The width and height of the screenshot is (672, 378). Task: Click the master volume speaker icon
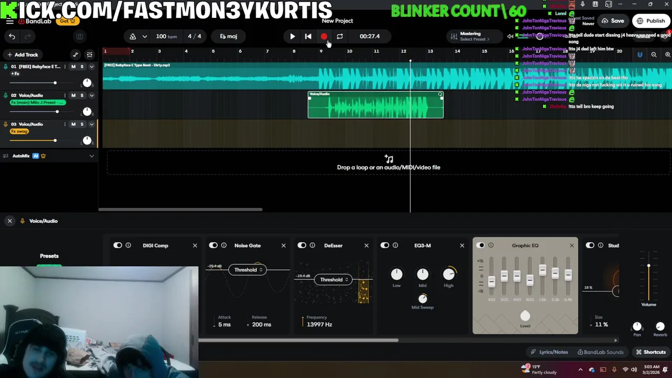point(510,36)
